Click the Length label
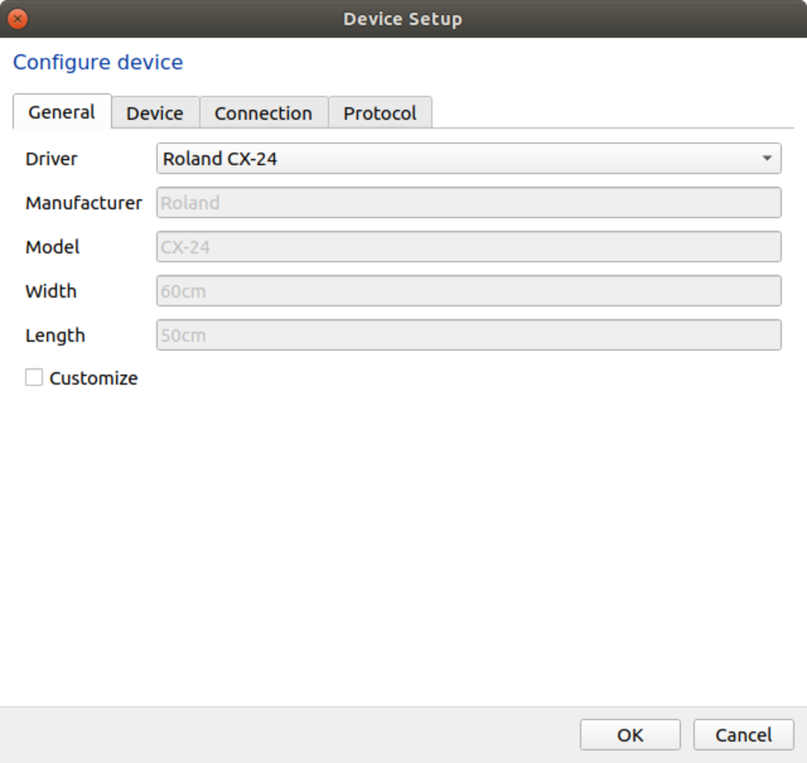 [55, 336]
